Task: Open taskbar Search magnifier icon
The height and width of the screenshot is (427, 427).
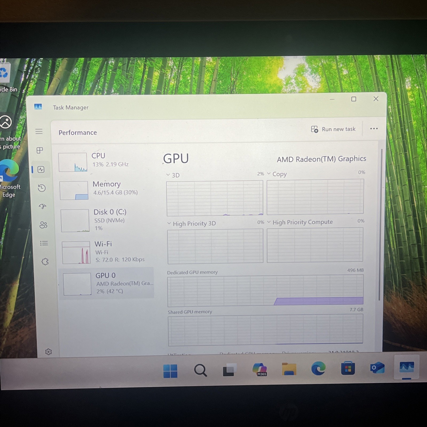Action: coord(200,370)
